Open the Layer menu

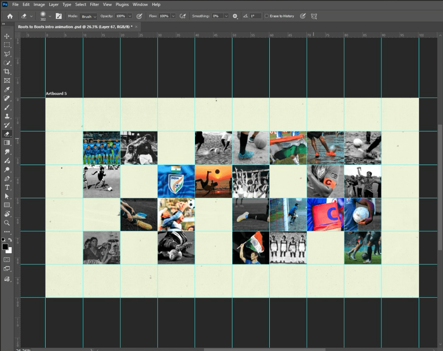click(x=53, y=5)
